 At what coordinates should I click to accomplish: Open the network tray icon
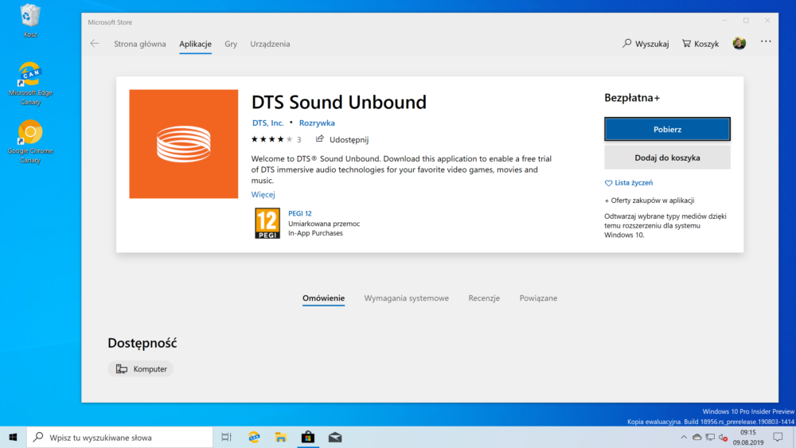[x=710, y=438]
